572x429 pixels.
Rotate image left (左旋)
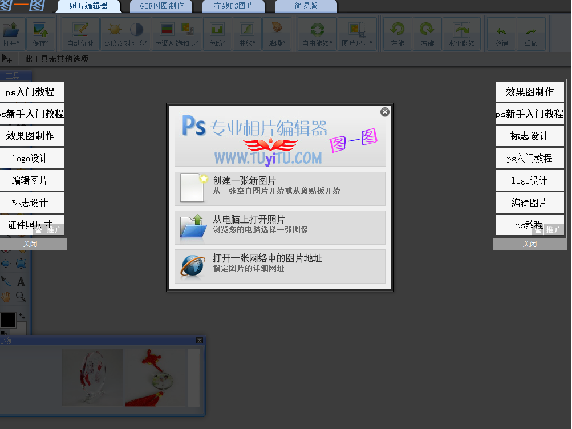[x=397, y=34]
